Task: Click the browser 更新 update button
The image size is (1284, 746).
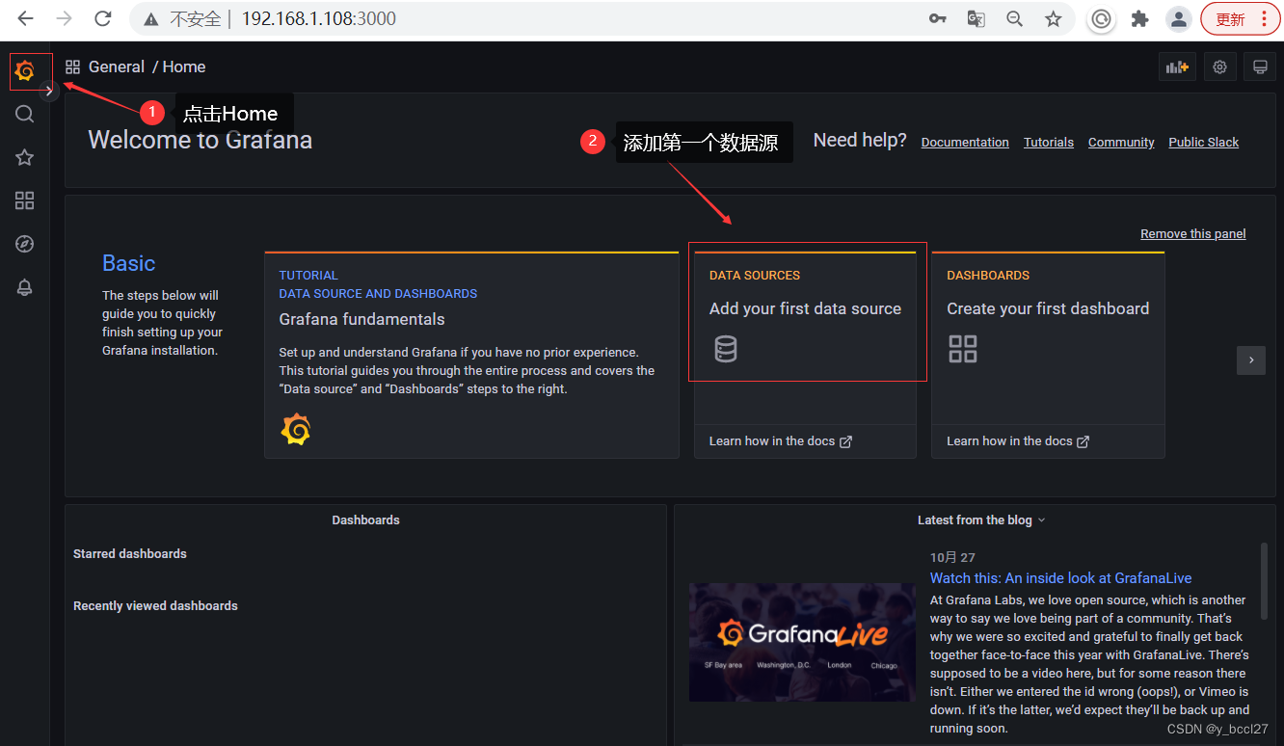Action: [x=1240, y=18]
